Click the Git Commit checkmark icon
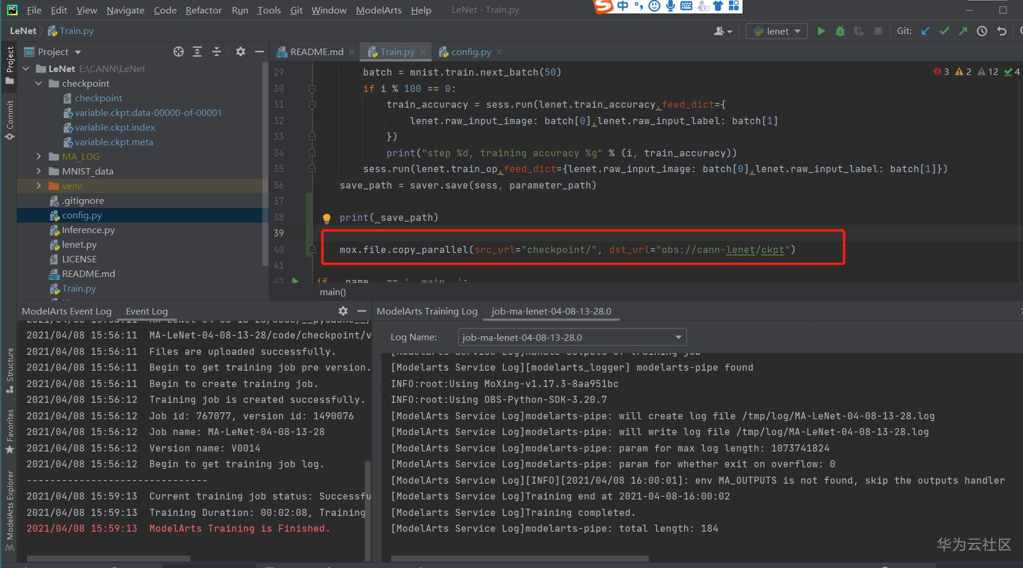1023x568 pixels. coord(944,31)
